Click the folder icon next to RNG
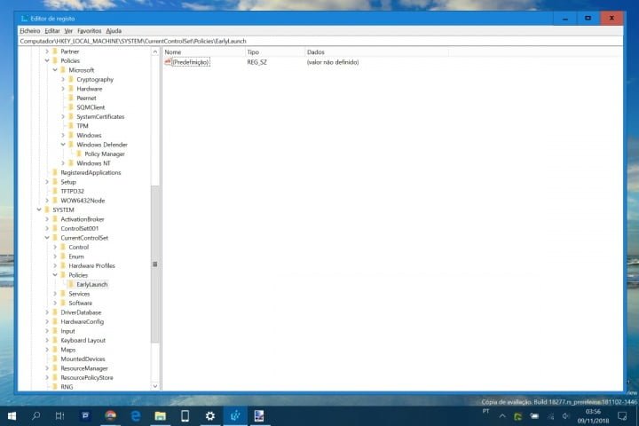 coord(55,386)
